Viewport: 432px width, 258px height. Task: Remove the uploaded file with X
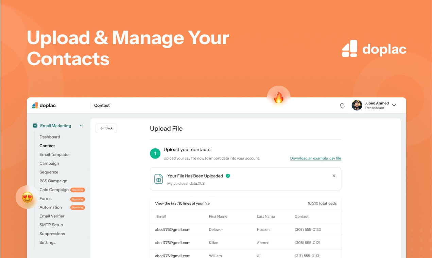tap(334, 176)
